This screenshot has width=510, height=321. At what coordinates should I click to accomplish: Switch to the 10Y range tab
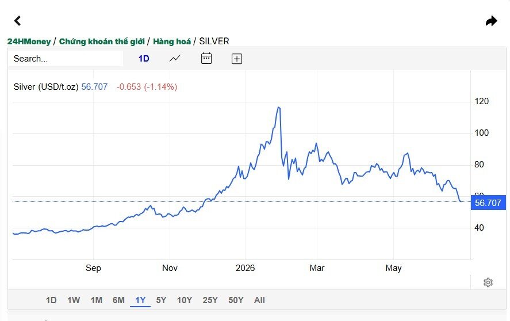[x=185, y=300]
